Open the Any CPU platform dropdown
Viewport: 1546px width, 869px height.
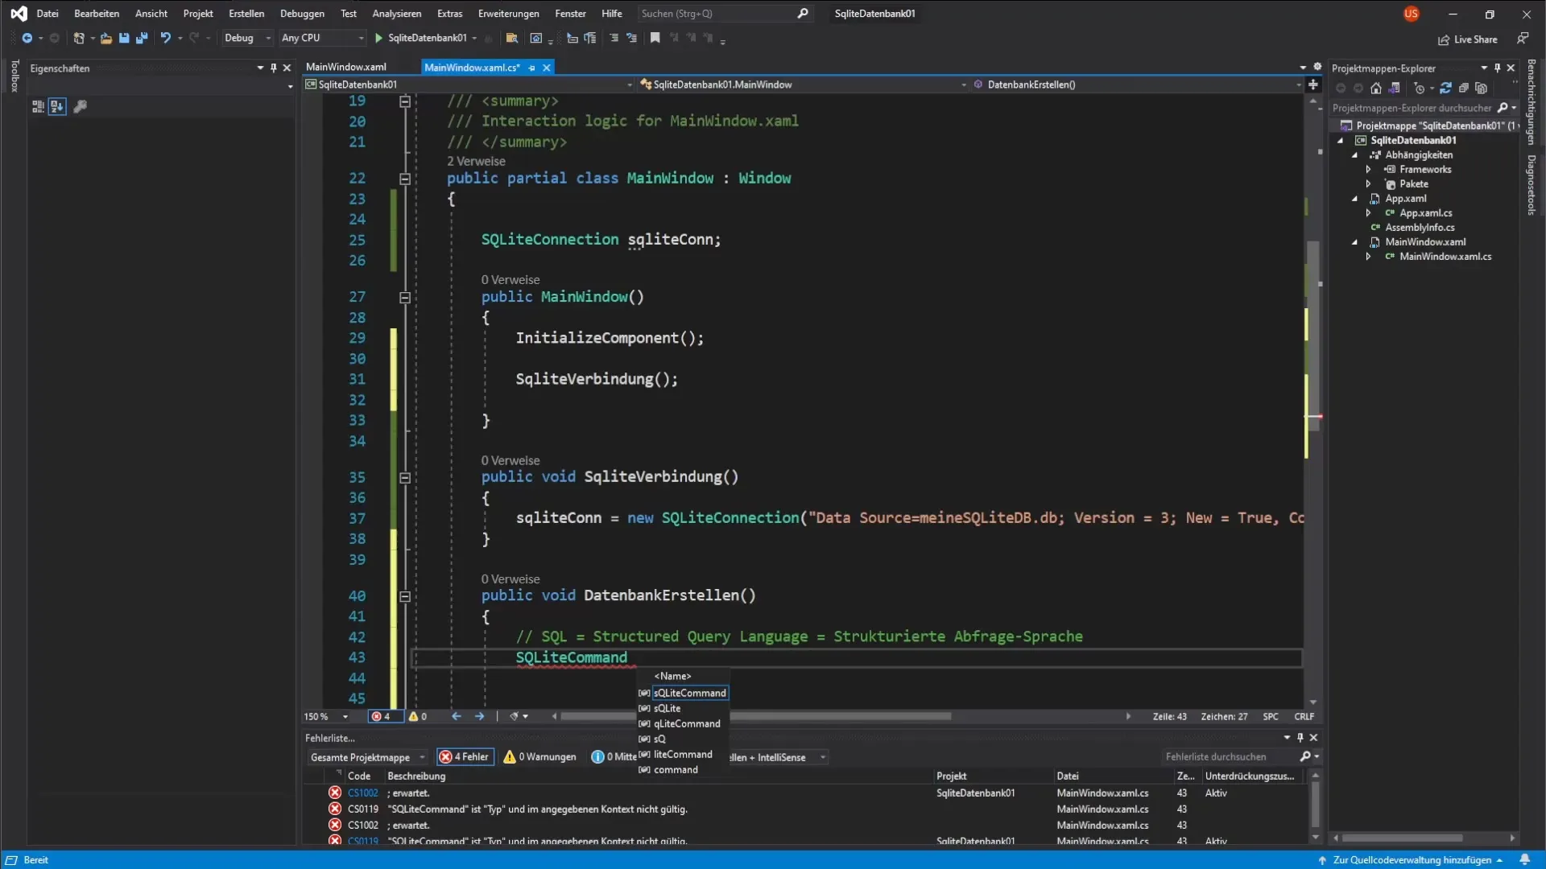(322, 38)
